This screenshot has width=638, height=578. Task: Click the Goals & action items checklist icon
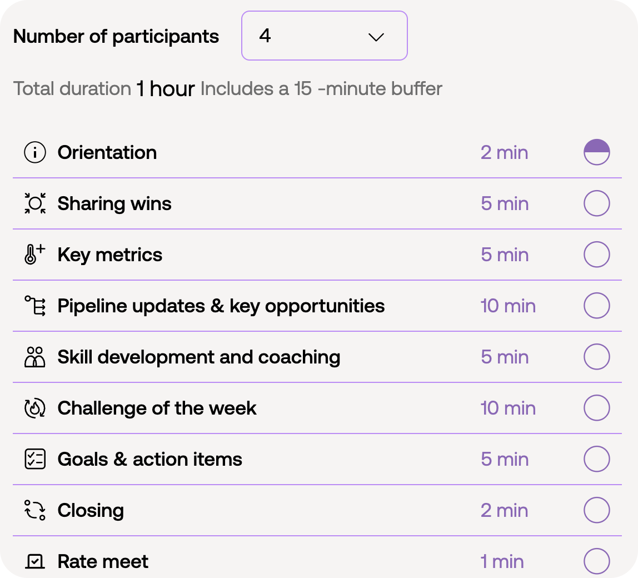point(35,459)
